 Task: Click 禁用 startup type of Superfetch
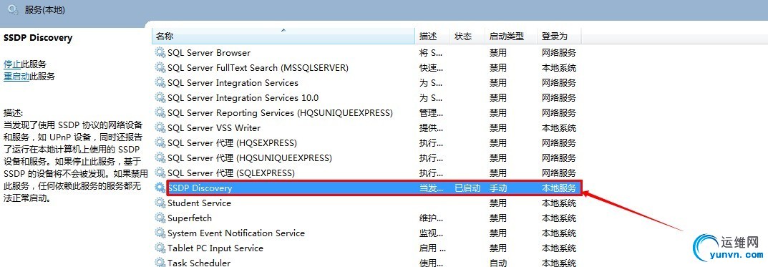click(498, 218)
